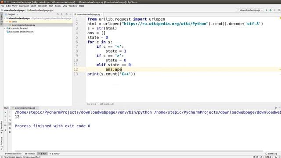Hide the Run tool window
Image resolution: width=281 pixels, height=158 pixels.
[279, 108]
